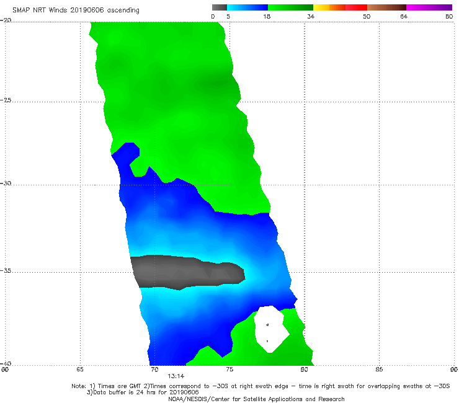459x403 pixels.
Task: Click the blue 5-18 colorbar segment
Action: click(x=247, y=7)
